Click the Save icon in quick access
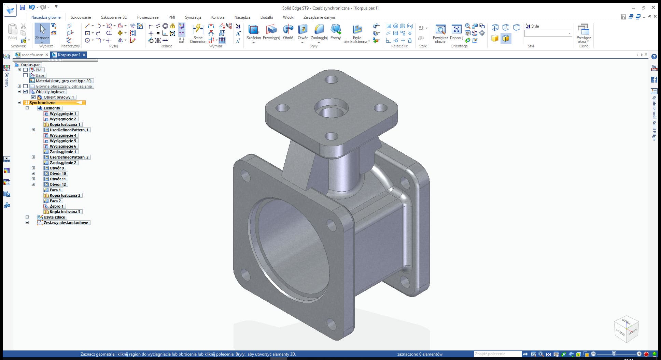The width and height of the screenshot is (661, 360). [22, 7]
